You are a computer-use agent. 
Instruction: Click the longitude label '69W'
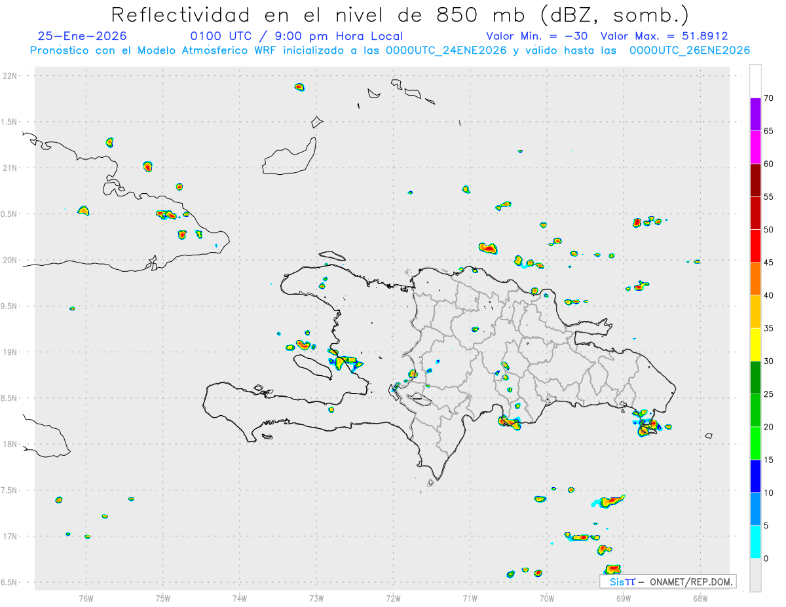pyautogui.click(x=624, y=597)
